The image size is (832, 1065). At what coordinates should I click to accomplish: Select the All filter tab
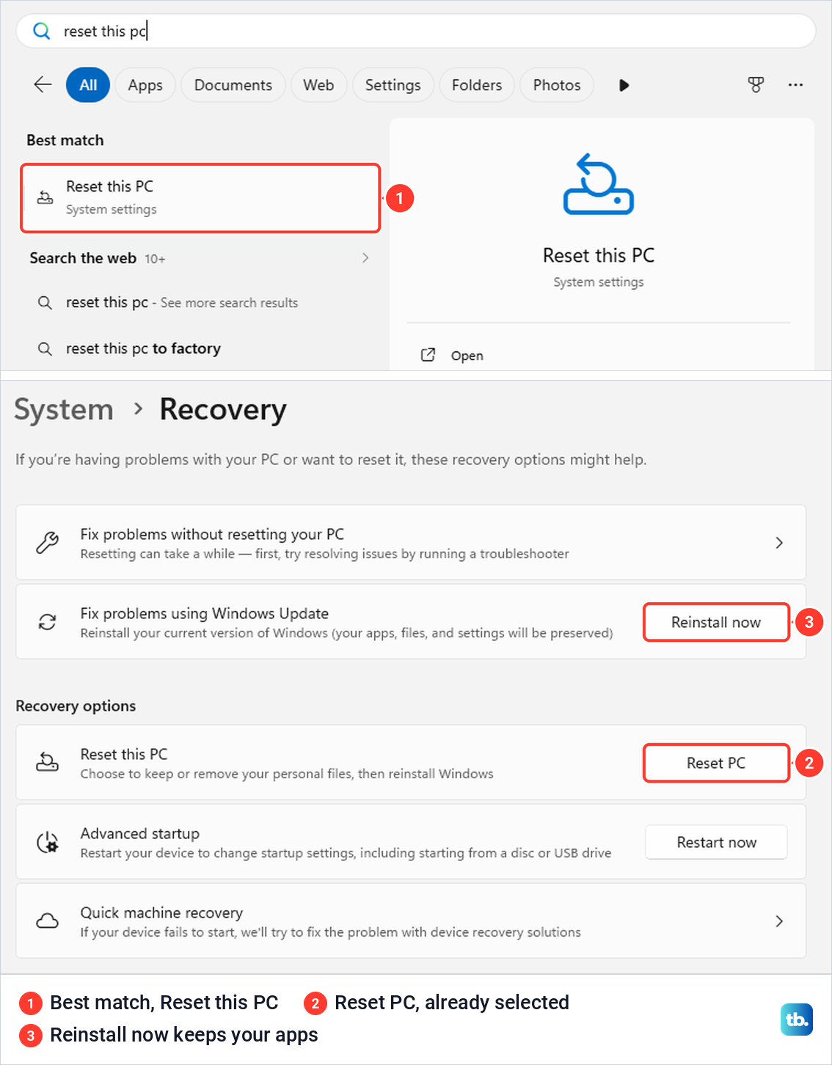88,85
